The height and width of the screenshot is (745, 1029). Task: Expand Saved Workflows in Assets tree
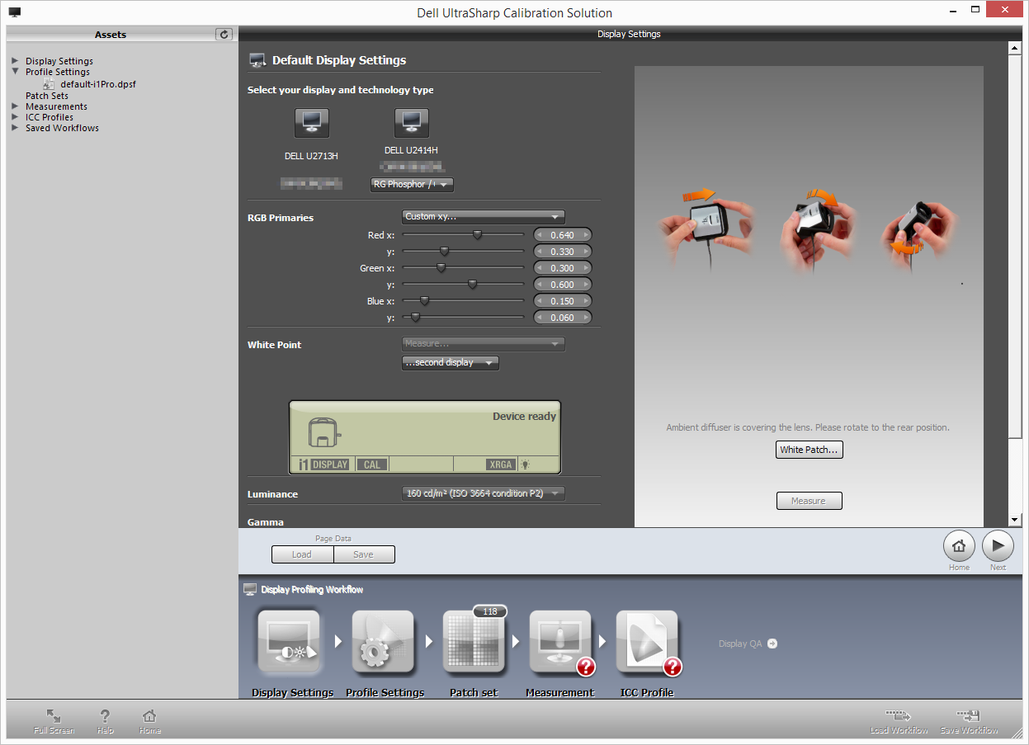pyautogui.click(x=15, y=128)
